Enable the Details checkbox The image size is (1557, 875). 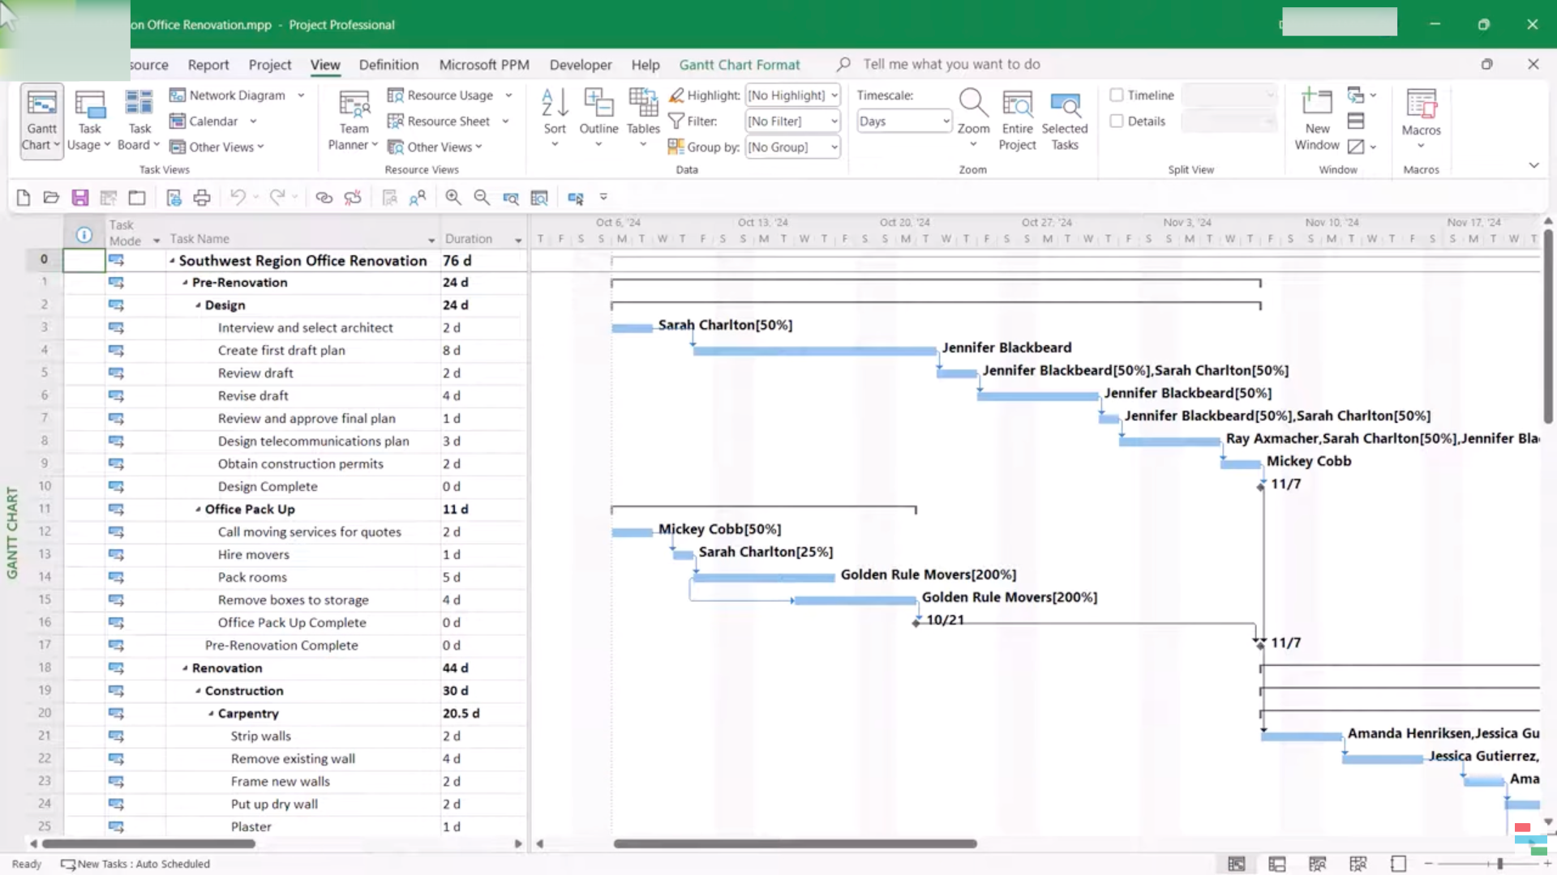click(1117, 122)
